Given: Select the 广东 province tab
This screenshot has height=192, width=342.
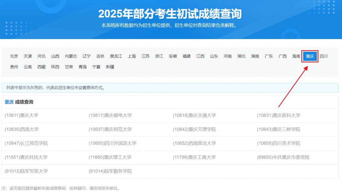Looking at the screenshot, I should 269,56.
